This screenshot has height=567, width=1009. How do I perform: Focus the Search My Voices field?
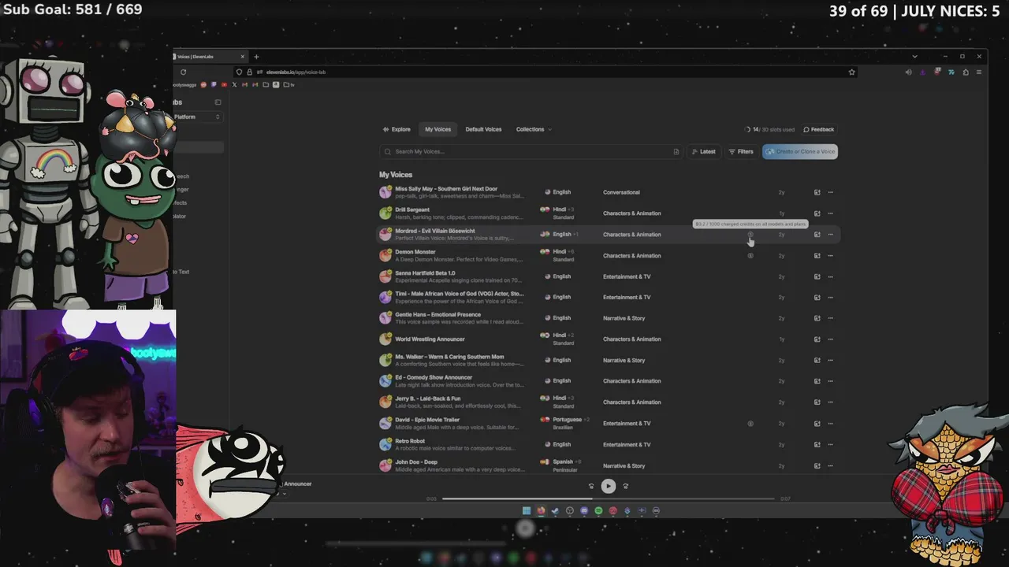point(530,151)
